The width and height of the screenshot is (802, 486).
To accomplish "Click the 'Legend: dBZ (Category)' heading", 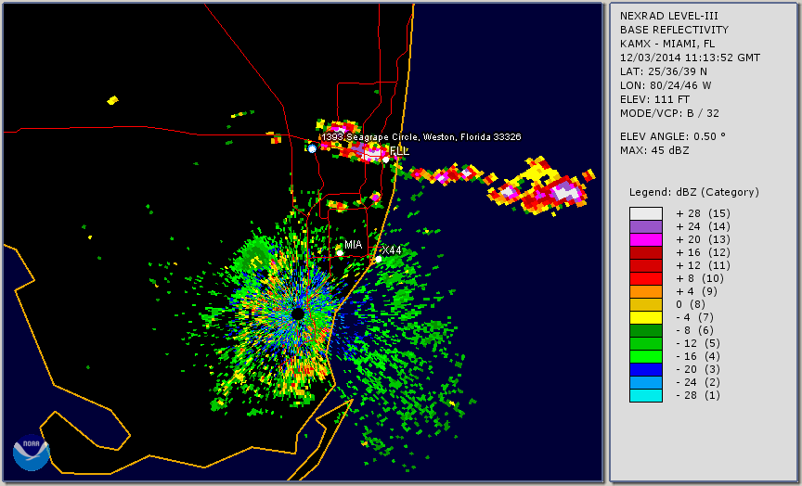I will point(694,192).
